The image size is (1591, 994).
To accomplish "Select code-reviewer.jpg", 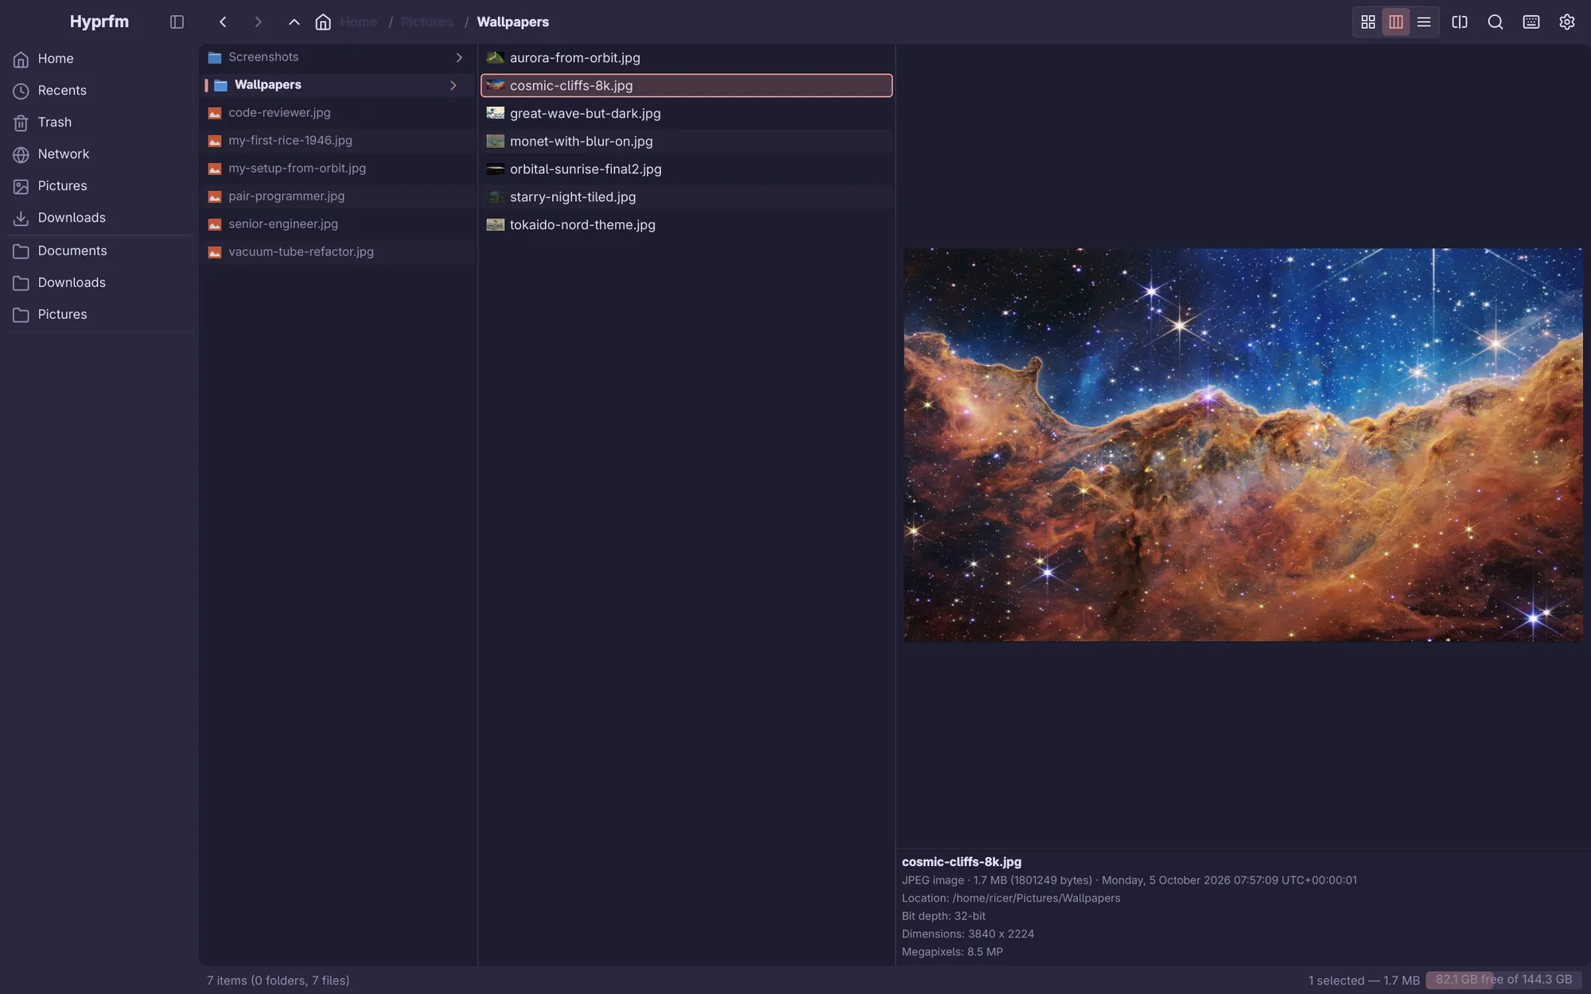I will coord(338,113).
